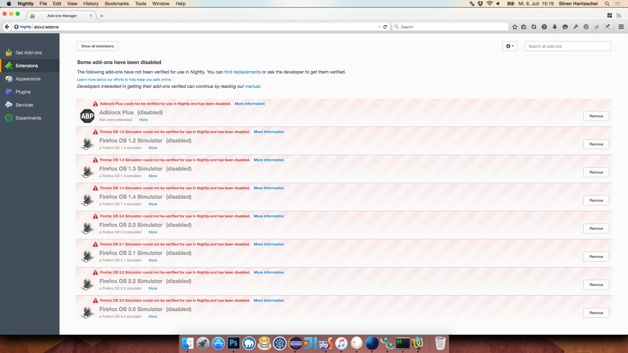This screenshot has width=628, height=353.
Task: Click the history clock icon
Action: point(544,27)
